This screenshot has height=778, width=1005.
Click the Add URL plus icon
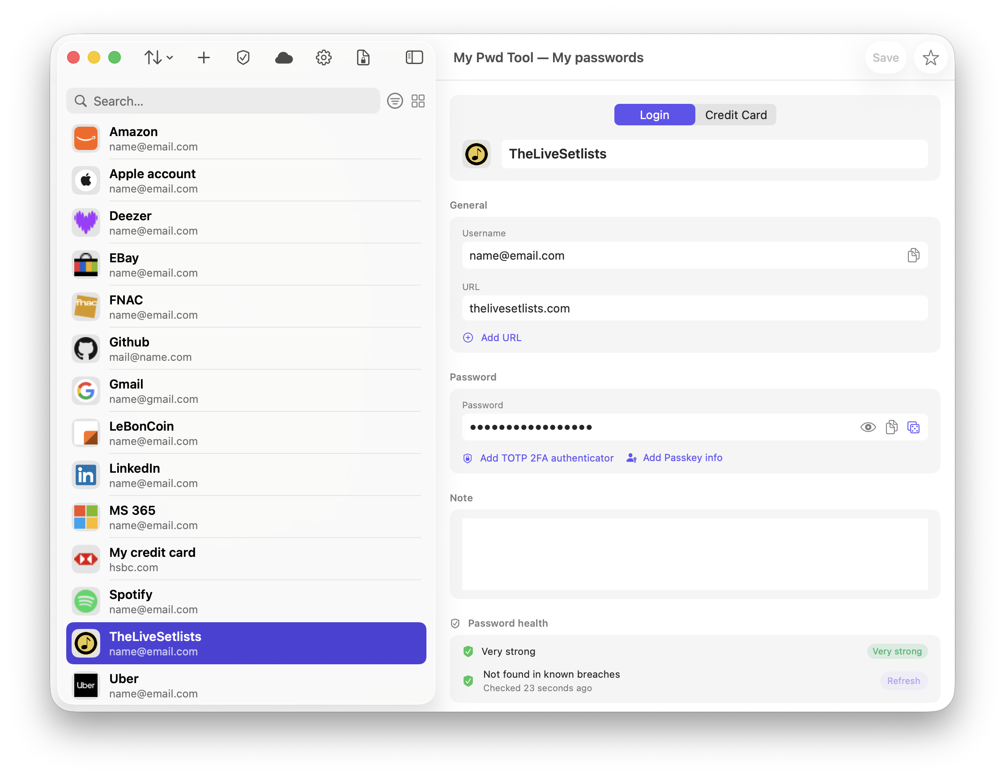coord(468,338)
